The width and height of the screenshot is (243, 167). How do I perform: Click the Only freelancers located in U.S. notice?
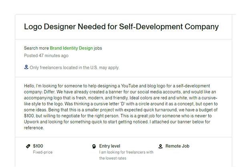pos(74,68)
